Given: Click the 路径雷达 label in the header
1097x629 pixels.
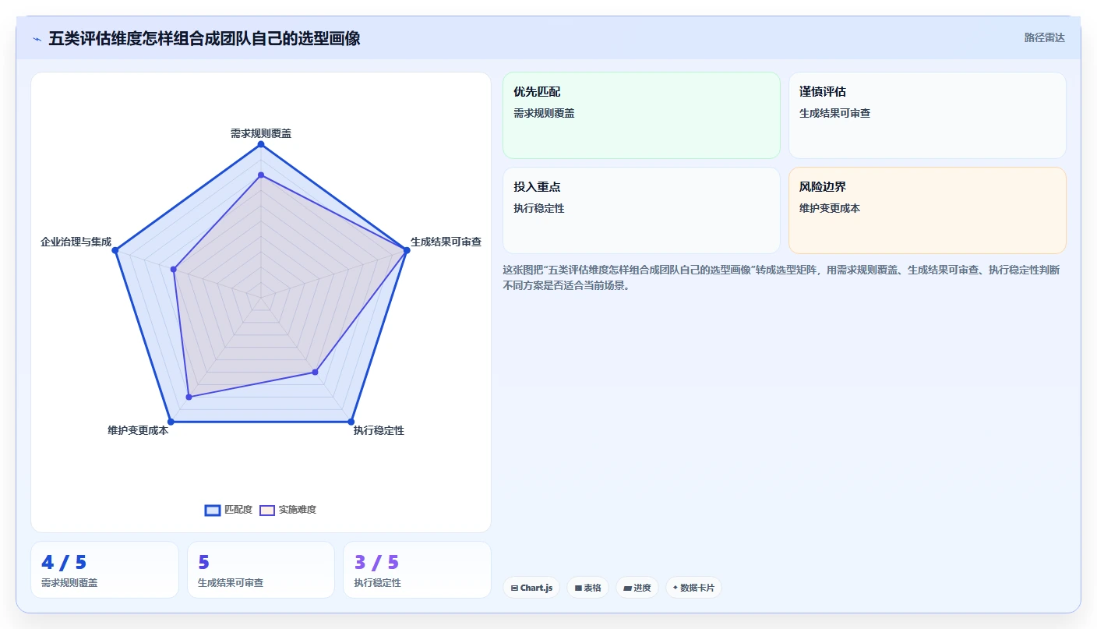Looking at the screenshot, I should pyautogui.click(x=1044, y=37).
